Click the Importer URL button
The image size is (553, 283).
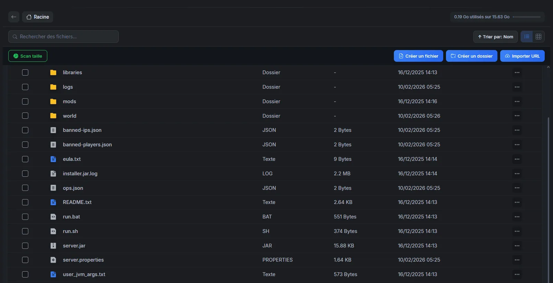[522, 56]
